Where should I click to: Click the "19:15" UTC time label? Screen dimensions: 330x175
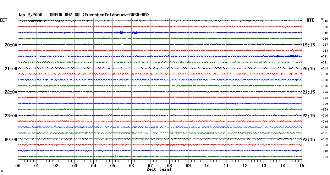pos(309,45)
